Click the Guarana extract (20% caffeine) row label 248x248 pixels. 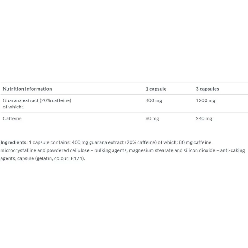(x=37, y=100)
